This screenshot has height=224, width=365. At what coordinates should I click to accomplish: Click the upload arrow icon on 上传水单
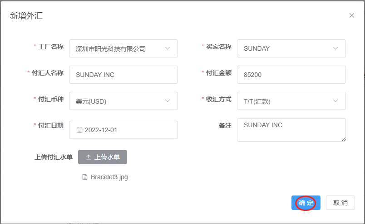click(89, 157)
